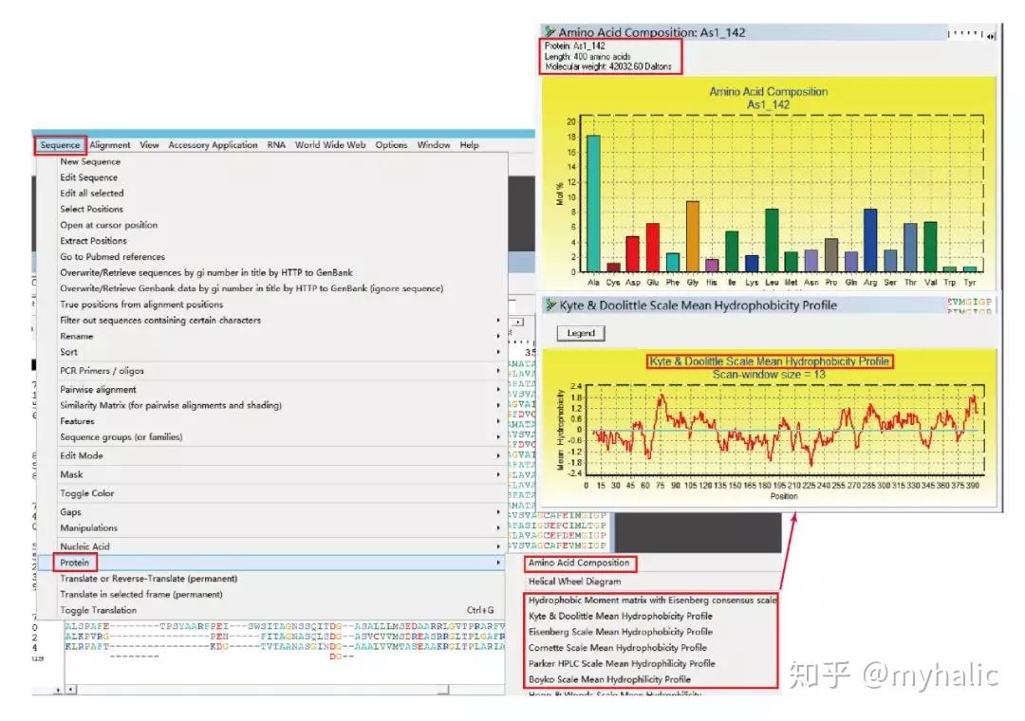Image resolution: width=1025 pixels, height=721 pixels.
Task: Select New Sequence from the Sequence menu
Action: (x=90, y=161)
